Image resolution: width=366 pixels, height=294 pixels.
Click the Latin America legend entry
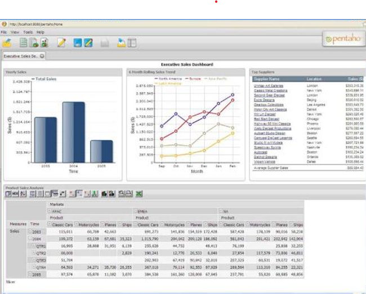pos(168,83)
